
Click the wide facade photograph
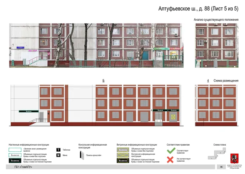(96, 45)
